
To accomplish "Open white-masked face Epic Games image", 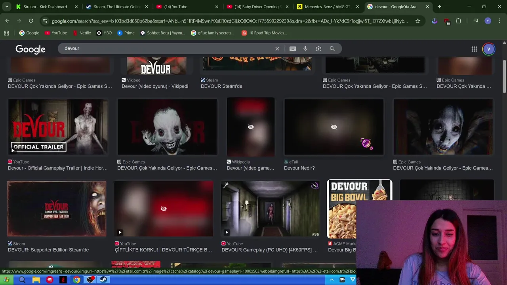I will coord(167,127).
